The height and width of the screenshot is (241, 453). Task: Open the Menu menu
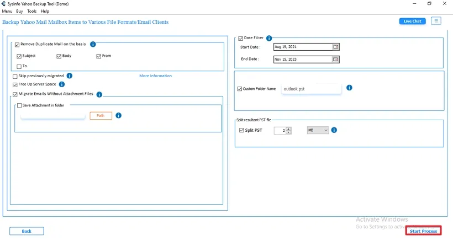[x=7, y=11]
